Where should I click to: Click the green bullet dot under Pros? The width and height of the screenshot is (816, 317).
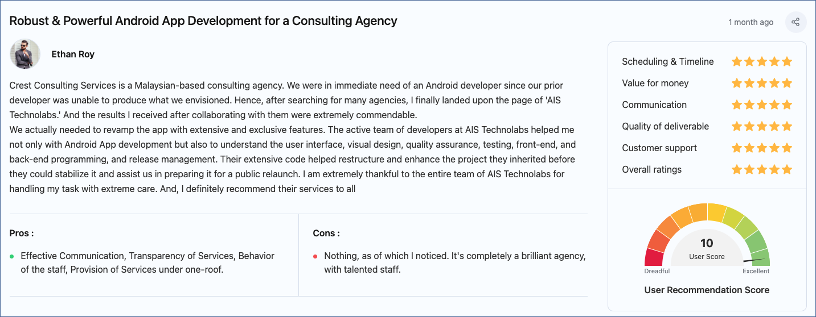12,256
